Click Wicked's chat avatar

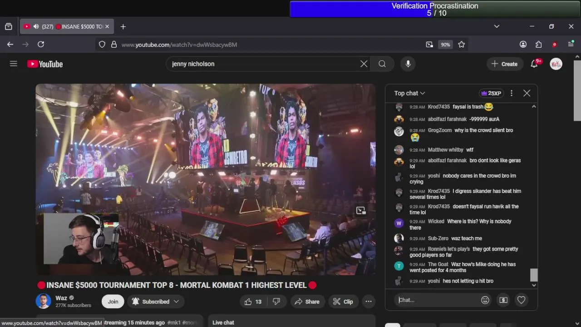399,223
